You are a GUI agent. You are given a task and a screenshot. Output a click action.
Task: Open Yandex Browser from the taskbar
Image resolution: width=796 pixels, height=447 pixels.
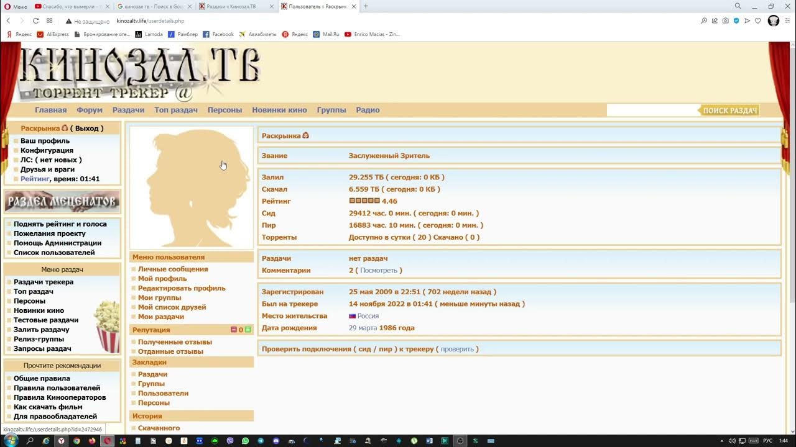point(61,441)
